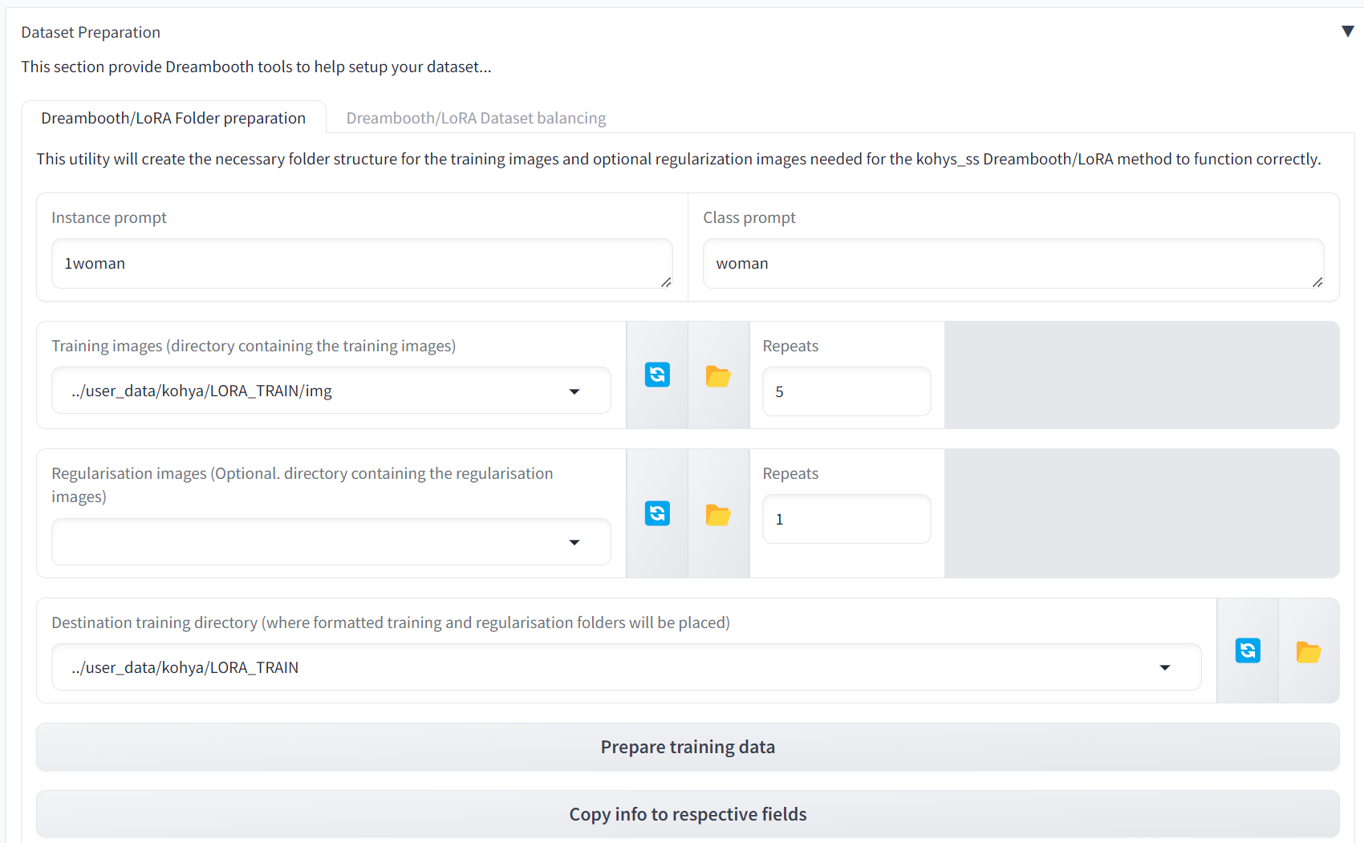Open the regularisation images dropdown
Image resolution: width=1364 pixels, height=843 pixels.
(x=574, y=542)
